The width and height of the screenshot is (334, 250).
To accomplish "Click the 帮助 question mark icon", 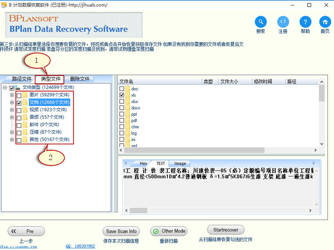I will click(305, 22).
